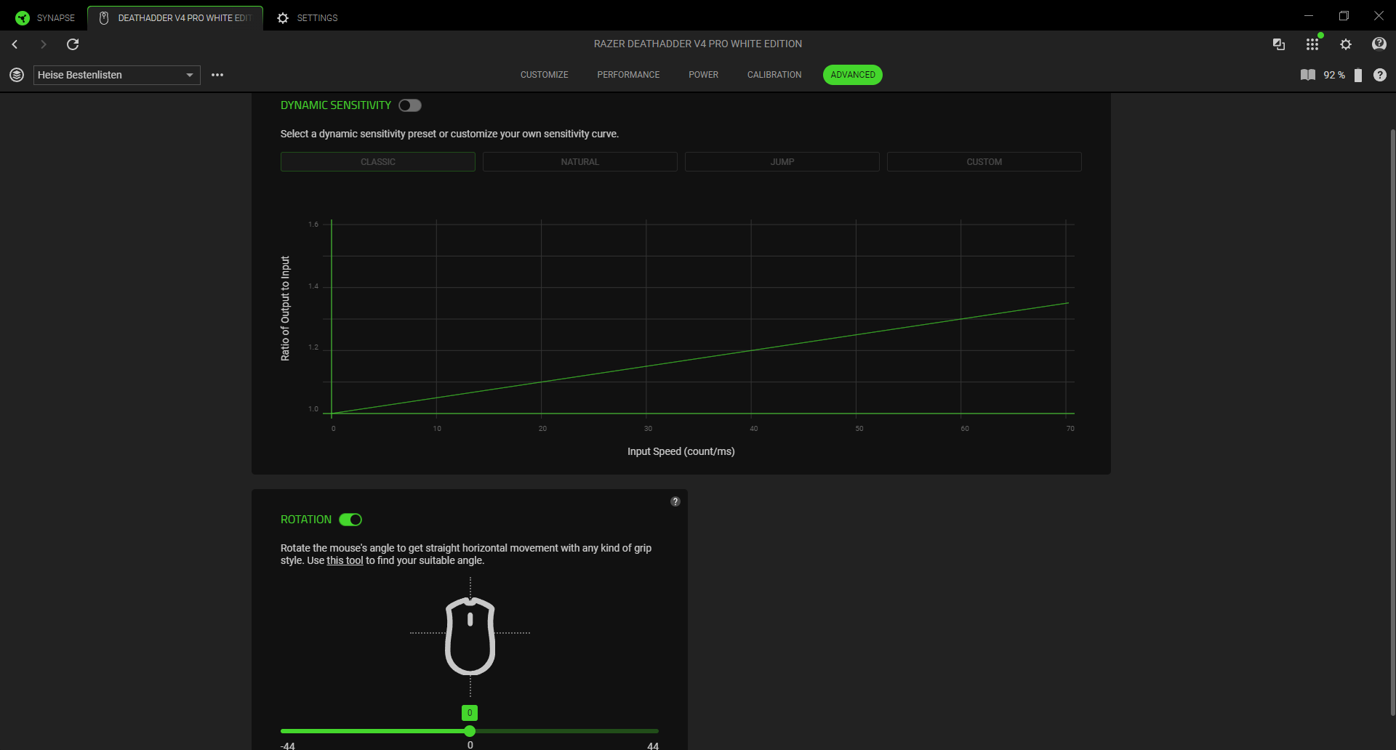Open the three-dot profile options menu
1396x750 pixels.
[x=217, y=75]
